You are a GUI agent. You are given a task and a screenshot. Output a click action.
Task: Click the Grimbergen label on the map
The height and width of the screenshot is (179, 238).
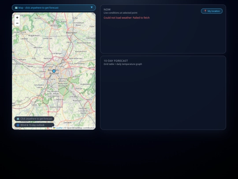57,53
